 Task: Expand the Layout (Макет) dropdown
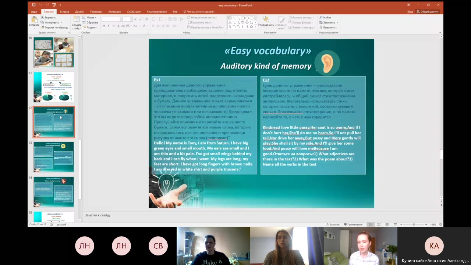tap(89, 18)
